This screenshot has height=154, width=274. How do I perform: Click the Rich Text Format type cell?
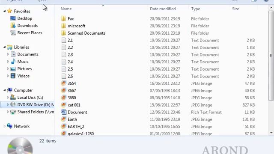(x=206, y=112)
